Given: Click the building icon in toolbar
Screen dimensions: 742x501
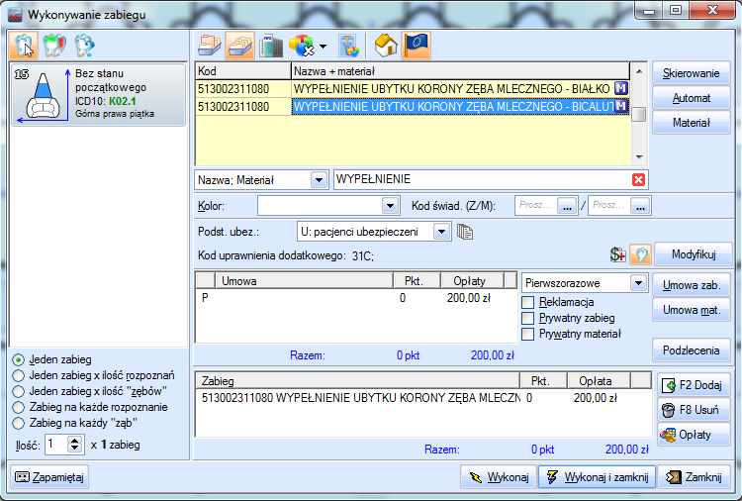Looking at the screenshot, I should click(271, 45).
